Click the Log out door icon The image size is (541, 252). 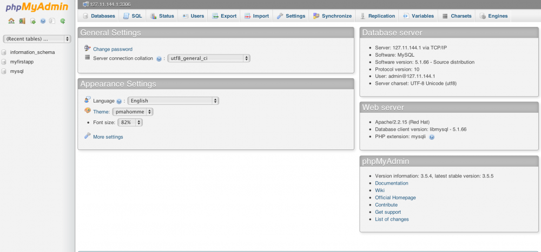point(22,22)
